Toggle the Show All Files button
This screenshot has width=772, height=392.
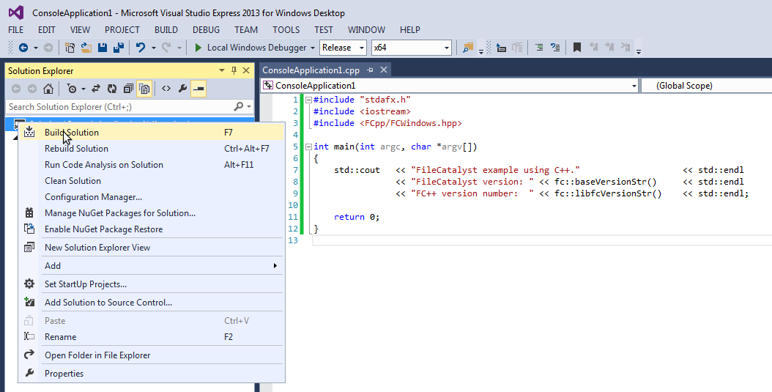[x=144, y=89]
